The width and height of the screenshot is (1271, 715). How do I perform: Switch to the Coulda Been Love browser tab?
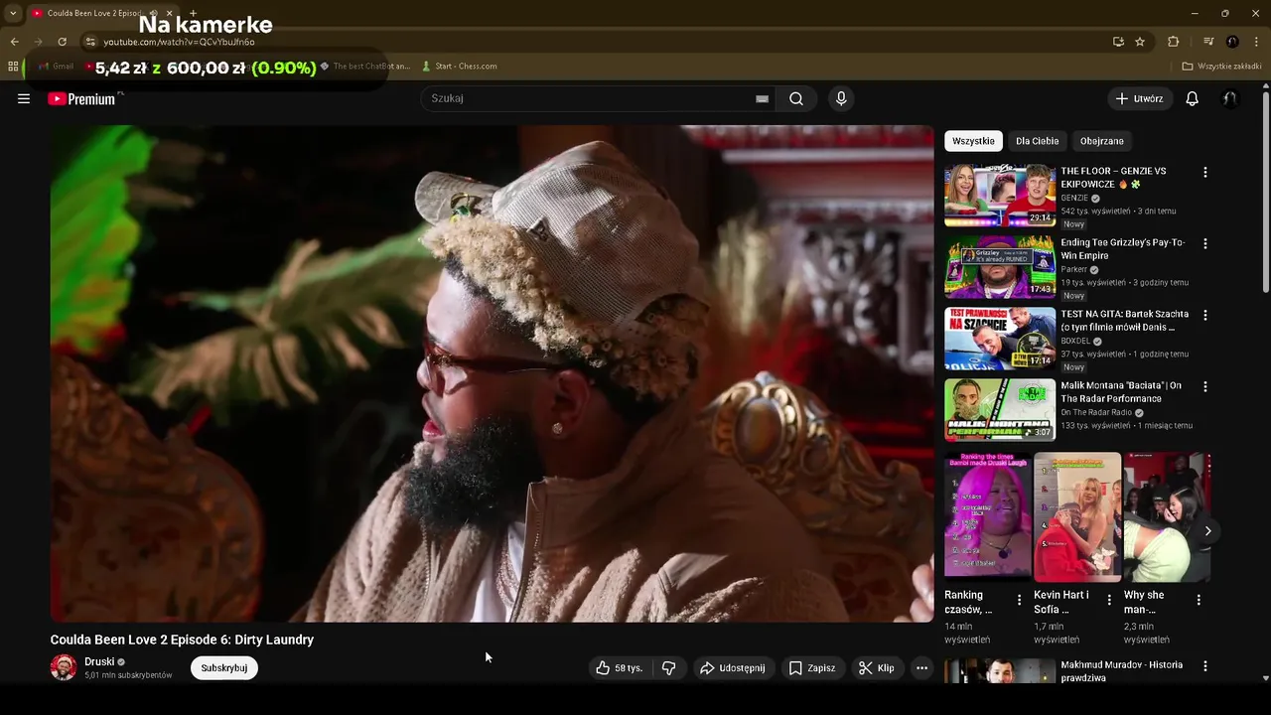[x=94, y=13]
